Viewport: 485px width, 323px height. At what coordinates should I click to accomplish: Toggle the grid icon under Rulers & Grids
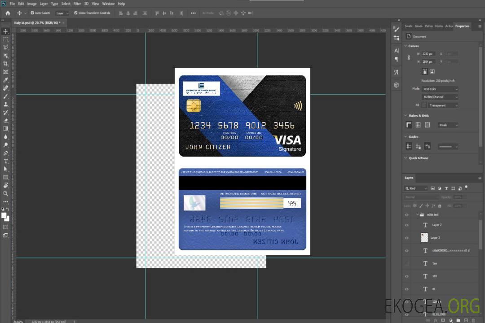click(x=418, y=125)
